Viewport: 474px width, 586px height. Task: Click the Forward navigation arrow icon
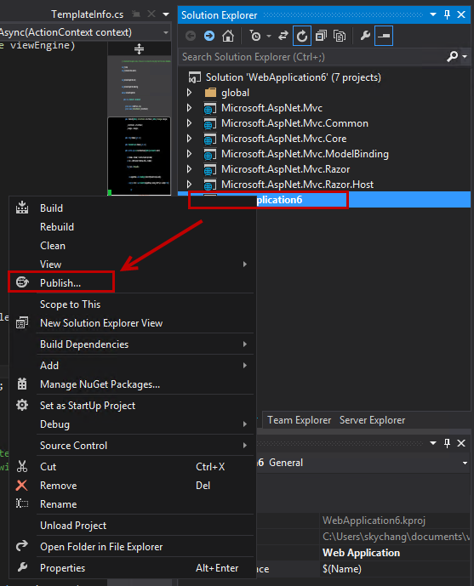coord(209,36)
